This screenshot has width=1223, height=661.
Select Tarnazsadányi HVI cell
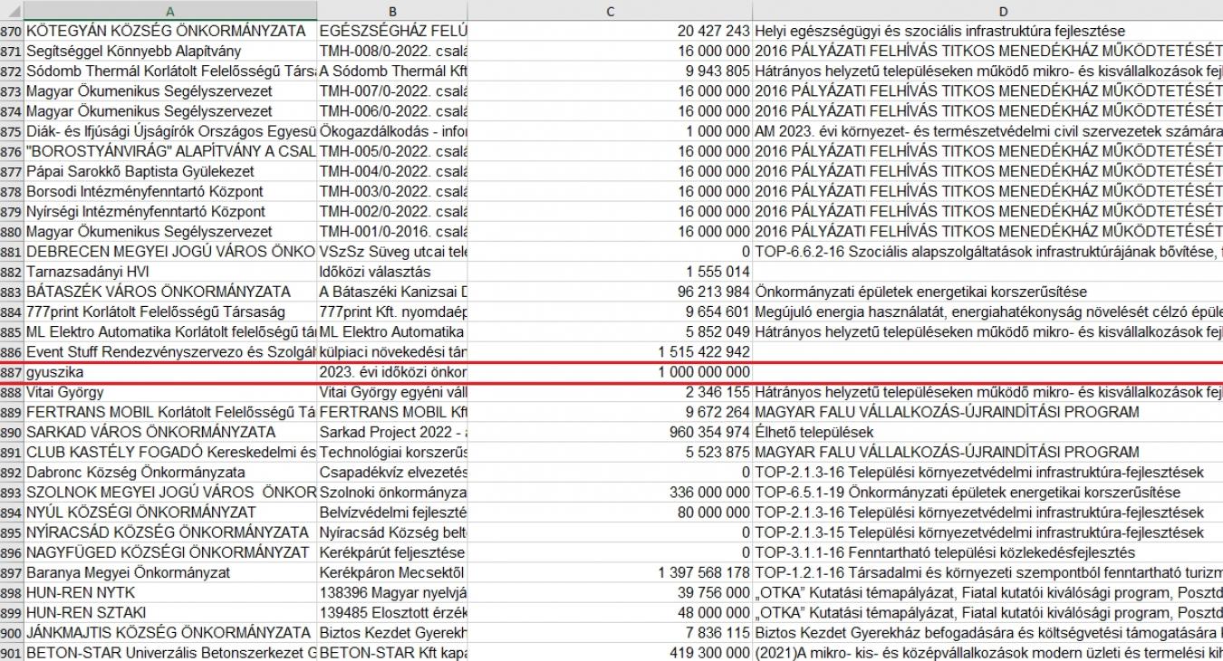click(171, 272)
